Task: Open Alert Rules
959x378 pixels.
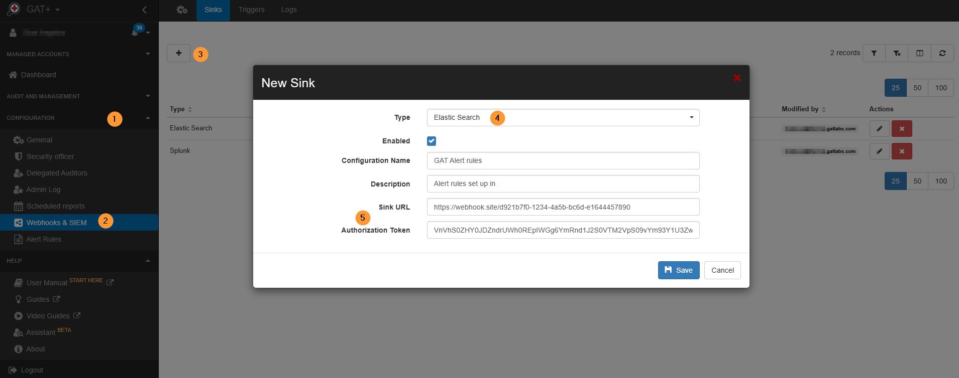Action: click(x=38, y=239)
